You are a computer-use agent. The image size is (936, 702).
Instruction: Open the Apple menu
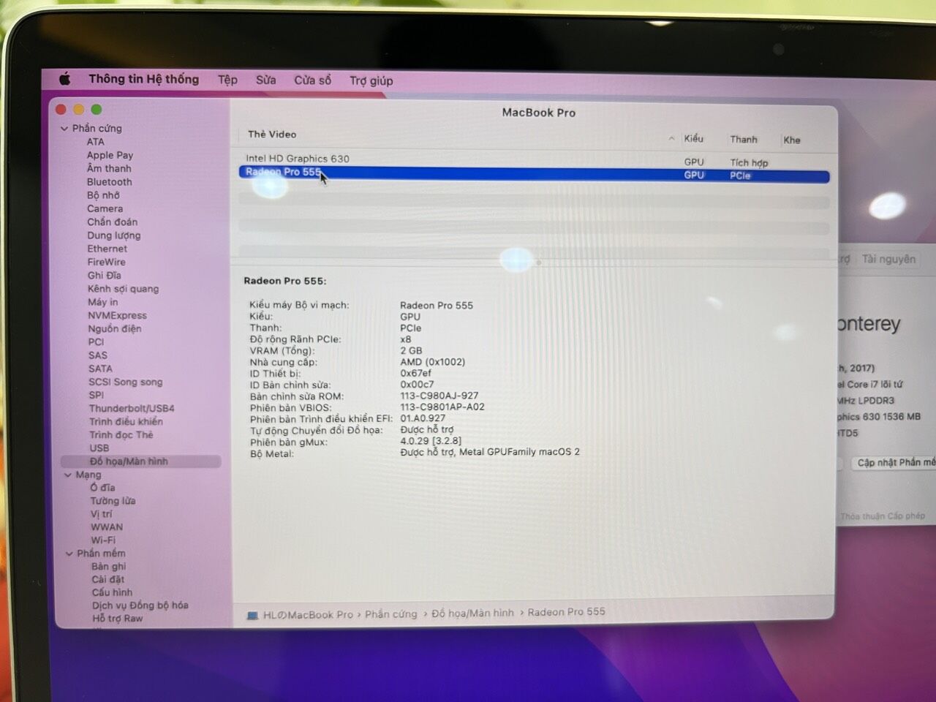[x=65, y=79]
